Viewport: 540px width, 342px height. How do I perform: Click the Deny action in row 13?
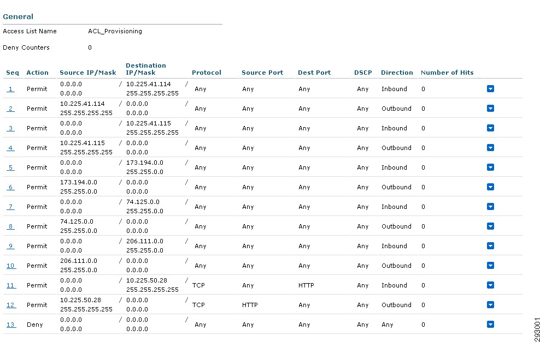[x=35, y=325]
